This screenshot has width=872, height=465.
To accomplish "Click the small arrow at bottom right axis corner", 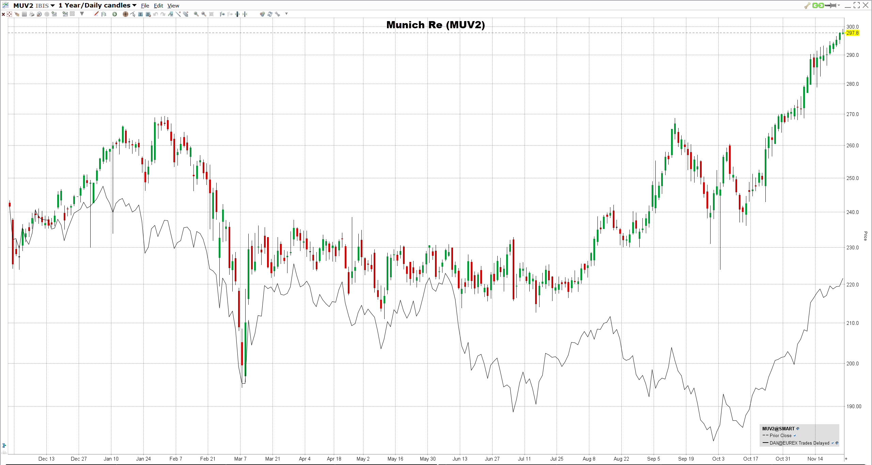I will 846,459.
